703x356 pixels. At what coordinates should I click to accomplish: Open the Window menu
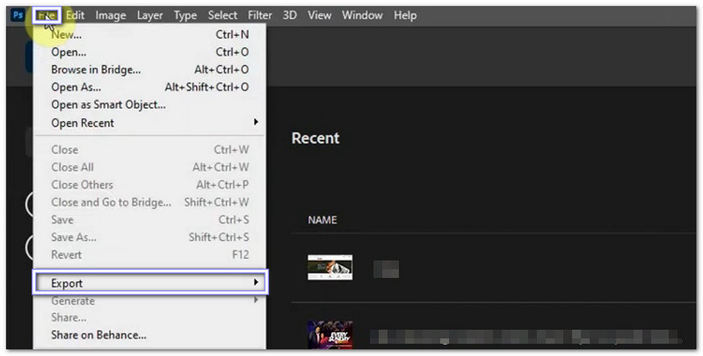click(362, 16)
